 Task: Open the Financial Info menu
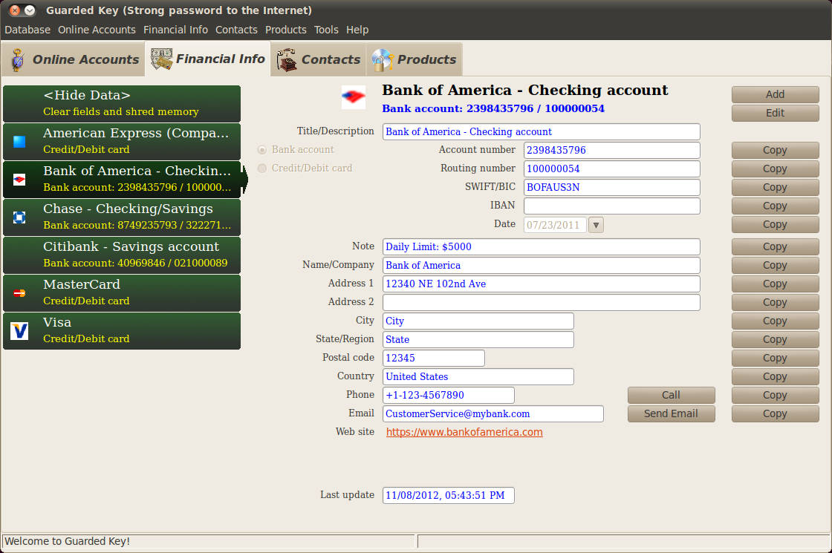(x=175, y=30)
